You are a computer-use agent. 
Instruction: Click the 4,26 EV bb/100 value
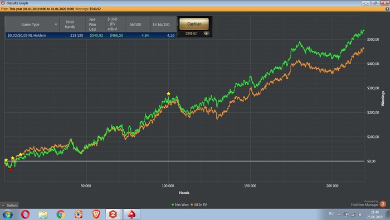tap(170, 35)
